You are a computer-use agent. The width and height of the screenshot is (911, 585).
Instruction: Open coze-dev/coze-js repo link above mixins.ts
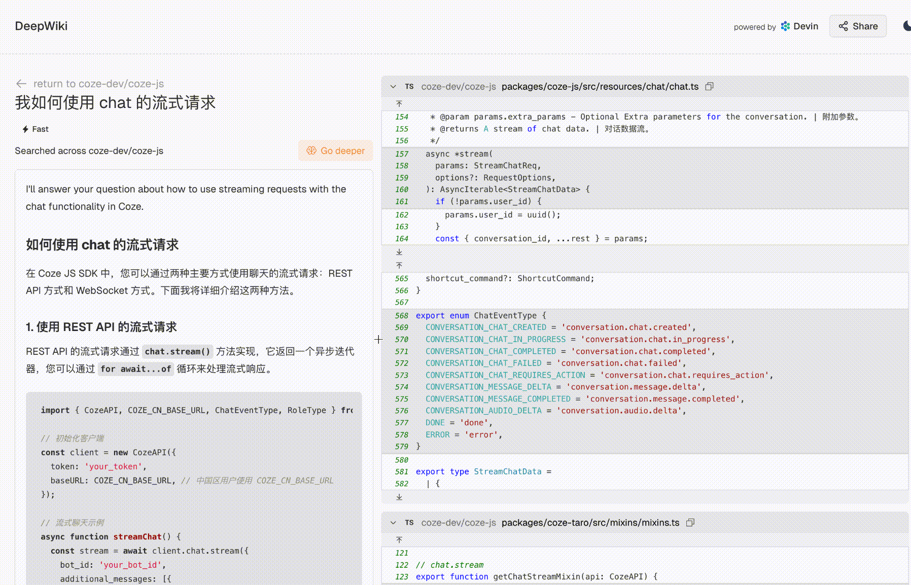click(x=459, y=523)
